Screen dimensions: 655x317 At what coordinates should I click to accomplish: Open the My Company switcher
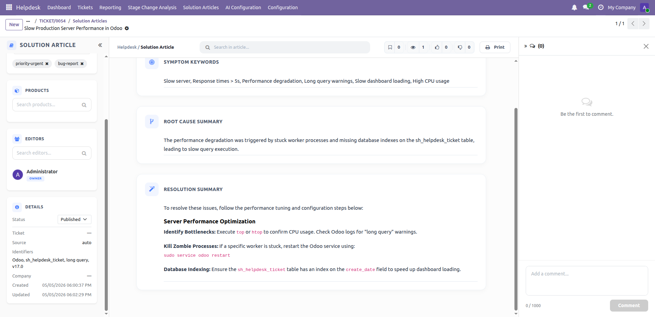pyautogui.click(x=622, y=7)
